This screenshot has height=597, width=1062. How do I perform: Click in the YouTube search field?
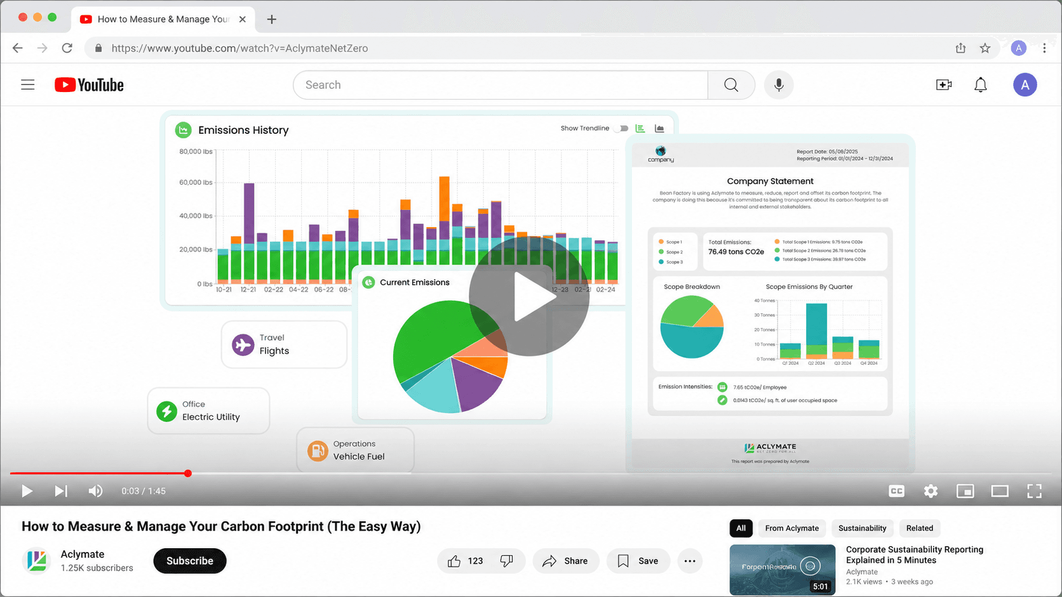(x=501, y=85)
